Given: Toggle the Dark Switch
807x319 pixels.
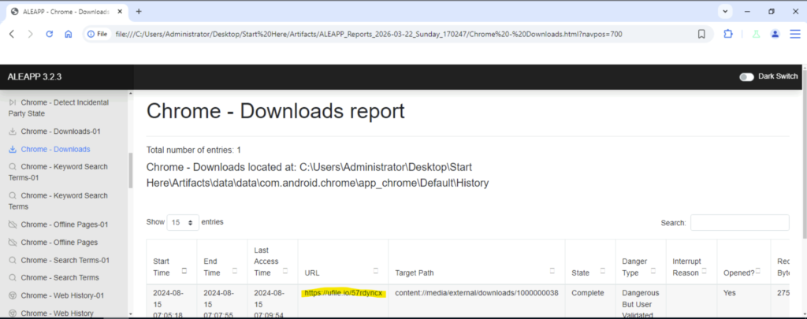Looking at the screenshot, I should (746, 76).
